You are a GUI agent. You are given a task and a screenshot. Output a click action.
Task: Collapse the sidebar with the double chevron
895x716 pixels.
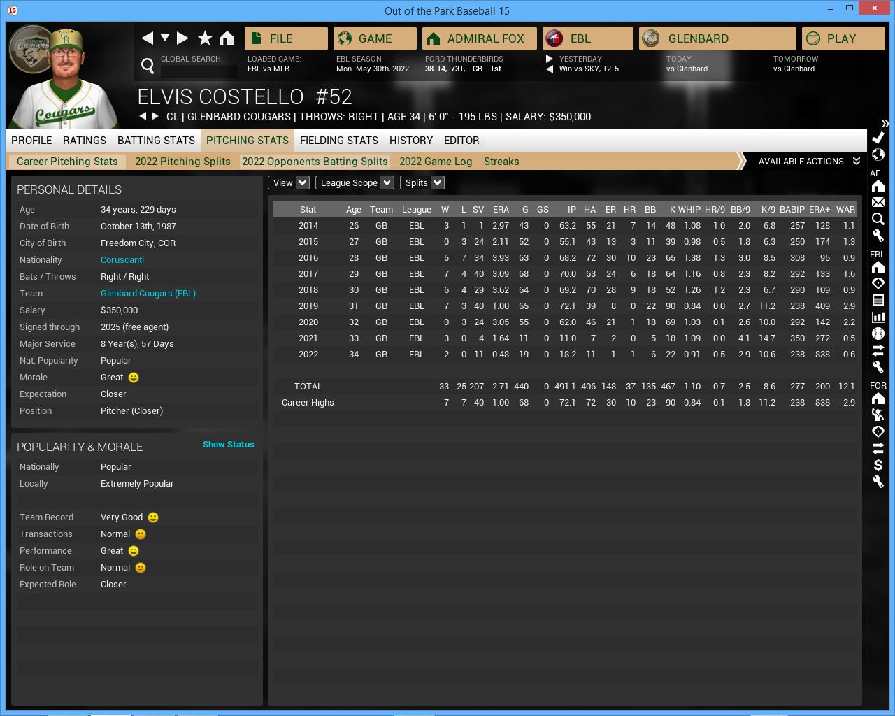[885, 124]
